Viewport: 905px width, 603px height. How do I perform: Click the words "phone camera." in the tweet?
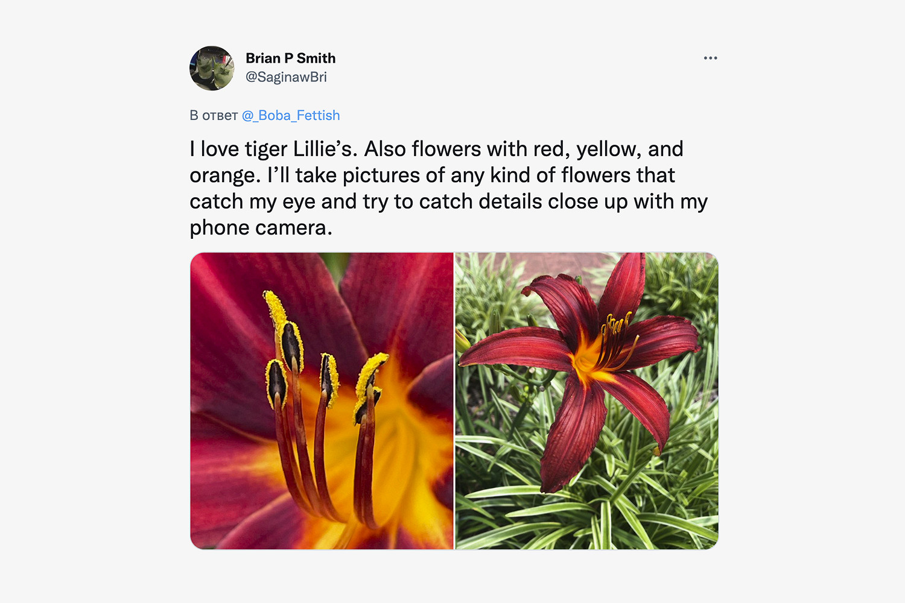[261, 227]
